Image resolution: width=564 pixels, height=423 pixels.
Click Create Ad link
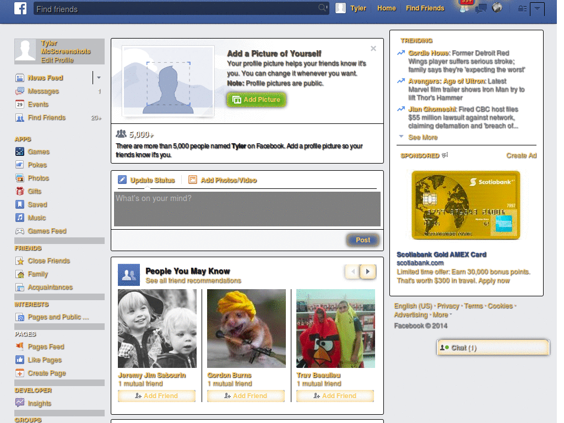[x=521, y=155]
